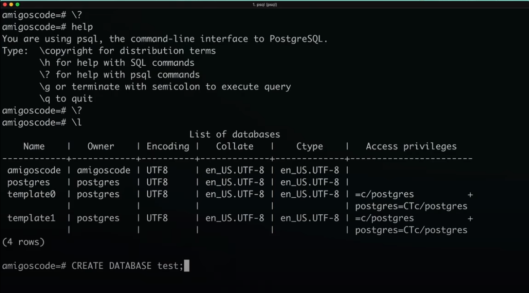Click the "\q to quit" help line
529x293 pixels.
coord(66,99)
